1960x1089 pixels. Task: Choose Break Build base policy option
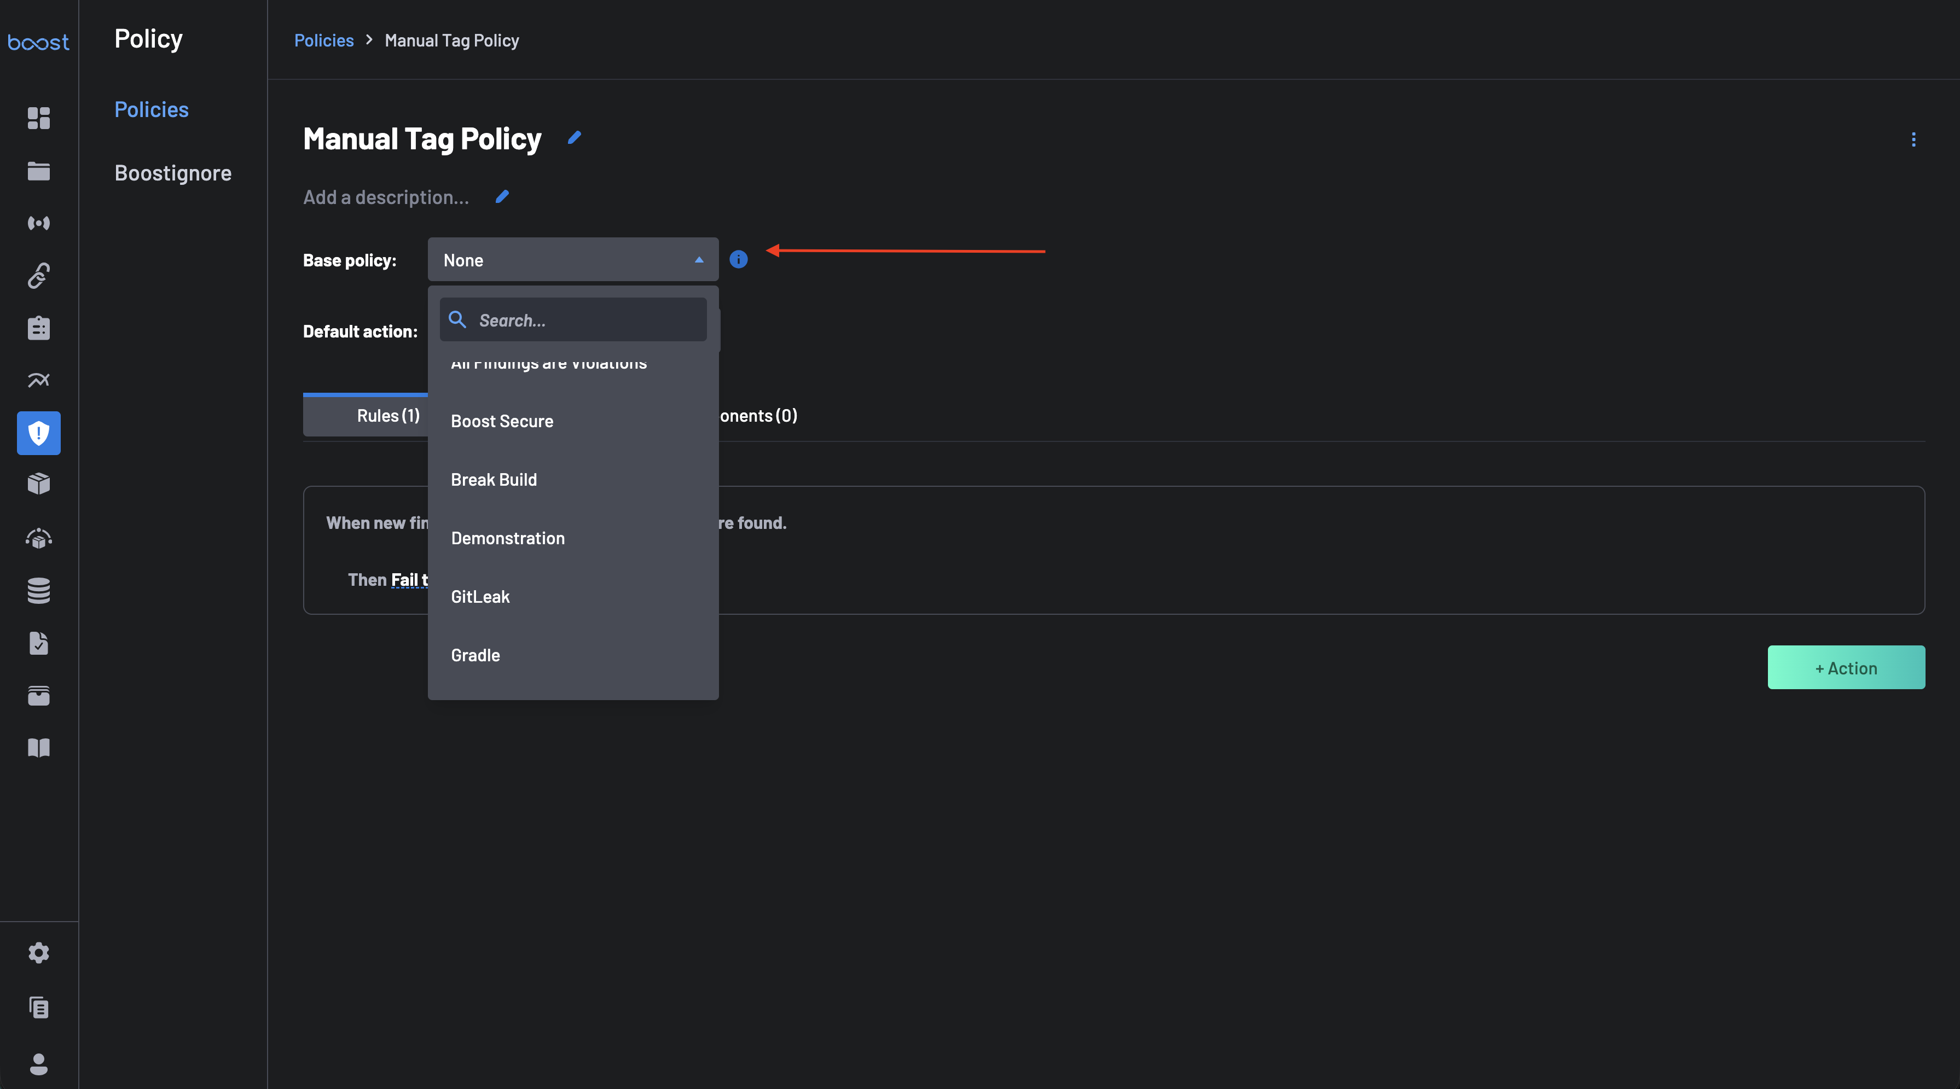[x=494, y=480]
